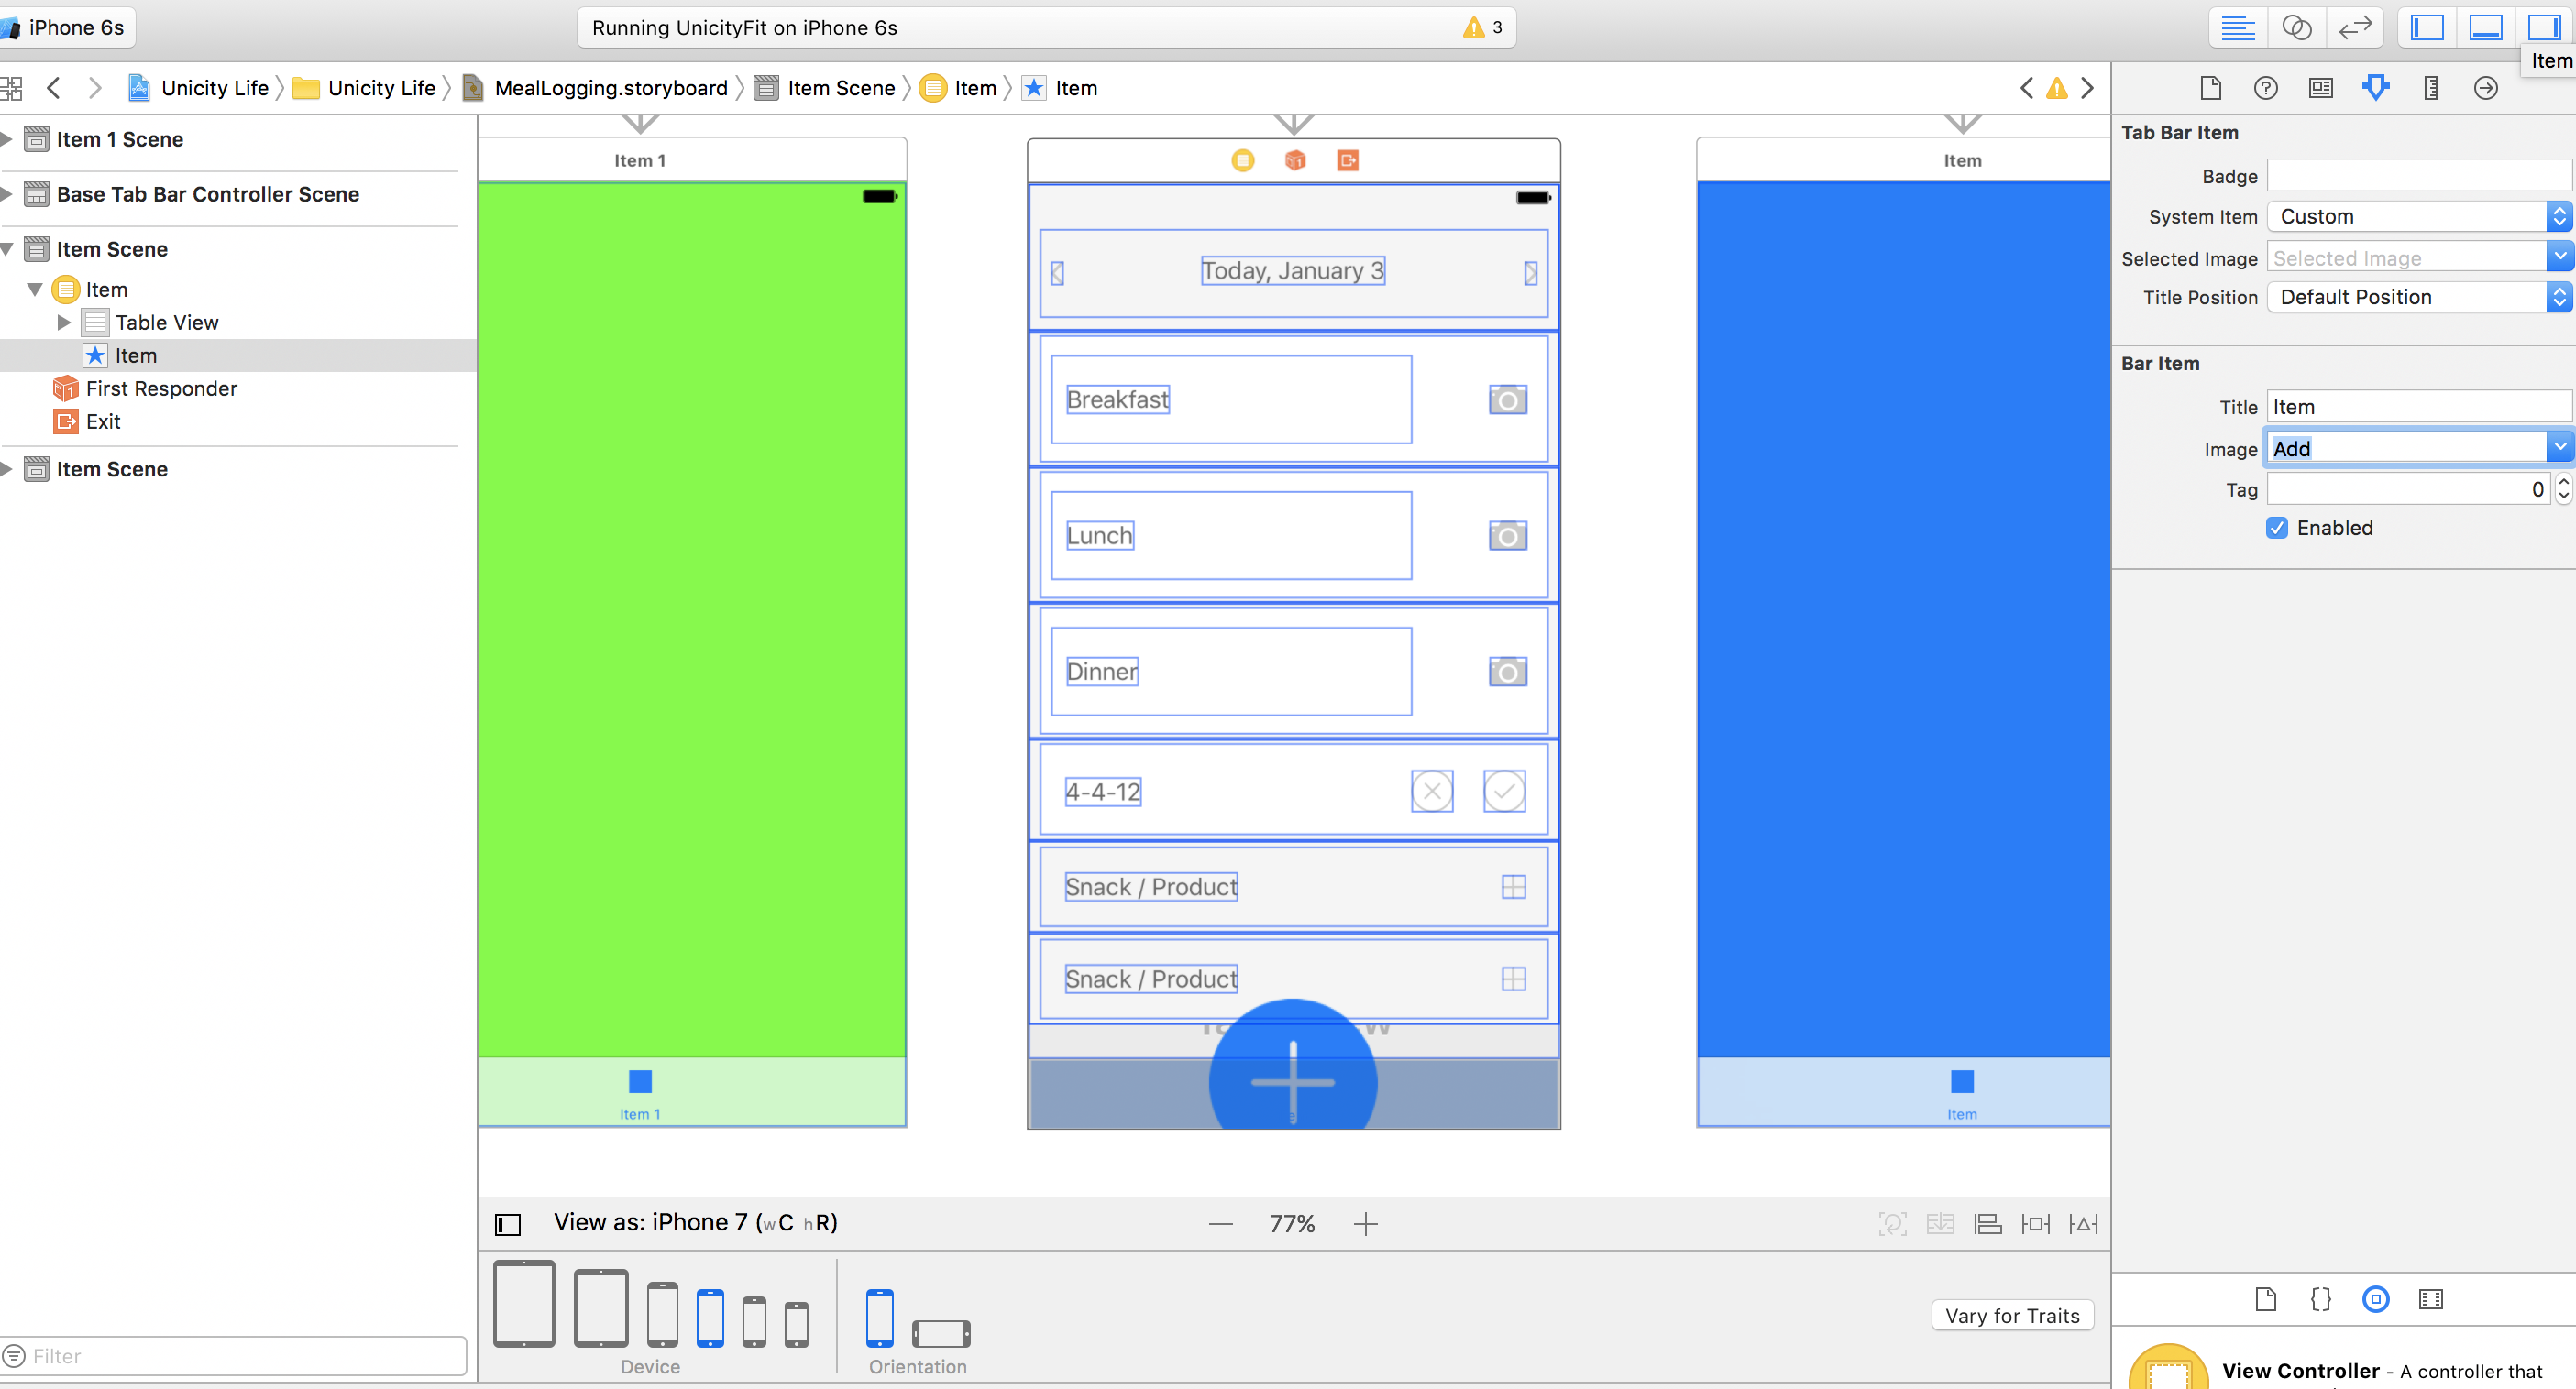Click the Badge input field
The width and height of the screenshot is (2576, 1389).
point(2418,176)
